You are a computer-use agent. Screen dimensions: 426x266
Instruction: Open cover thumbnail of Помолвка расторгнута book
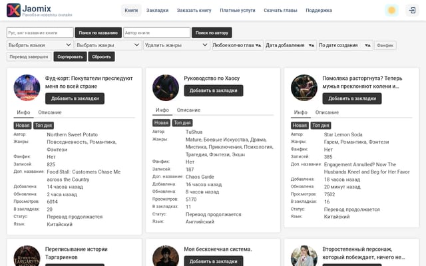pyautogui.click(x=304, y=88)
